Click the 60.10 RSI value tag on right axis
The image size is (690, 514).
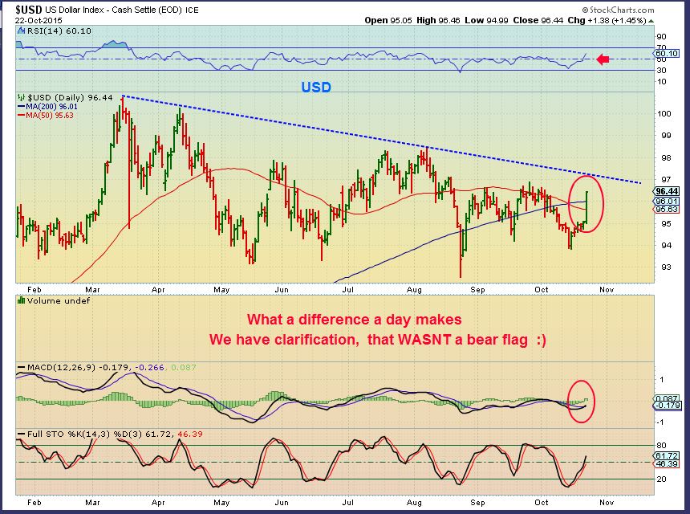(x=667, y=54)
